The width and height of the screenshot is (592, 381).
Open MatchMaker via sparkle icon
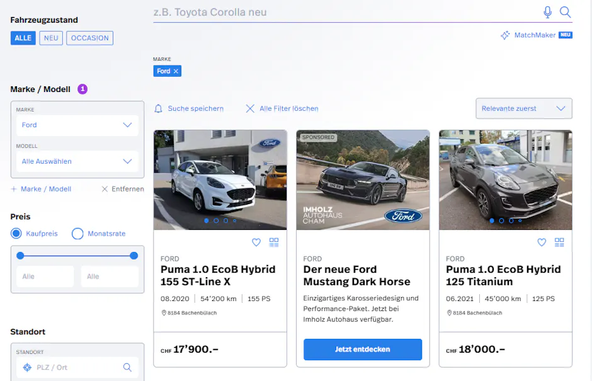coord(505,35)
